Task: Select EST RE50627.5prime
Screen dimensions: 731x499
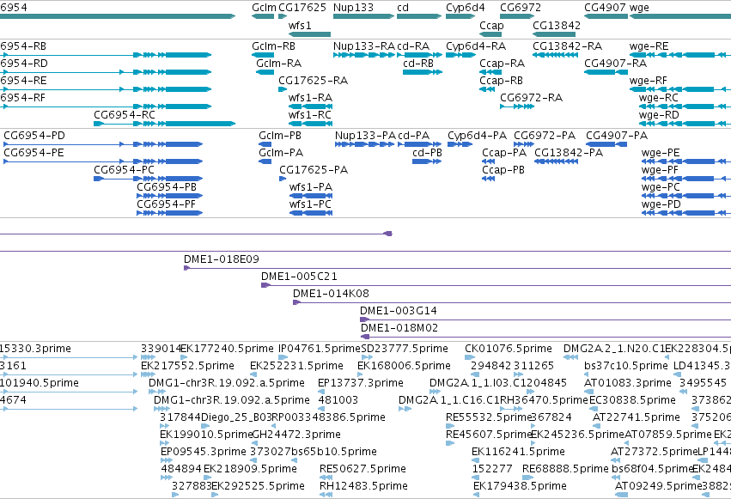Action: point(362,469)
